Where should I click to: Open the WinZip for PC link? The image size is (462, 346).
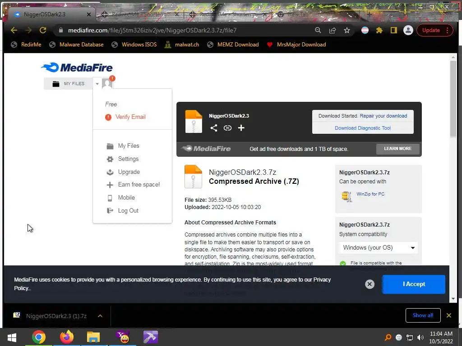coord(370,194)
